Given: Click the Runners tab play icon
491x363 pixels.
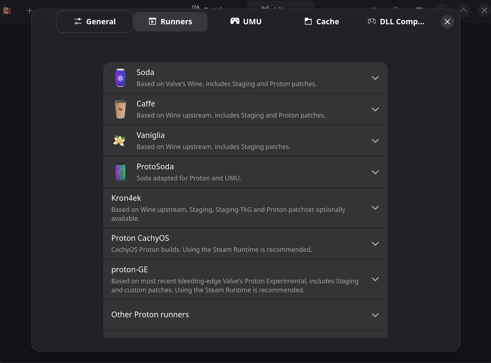Looking at the screenshot, I should pos(152,21).
